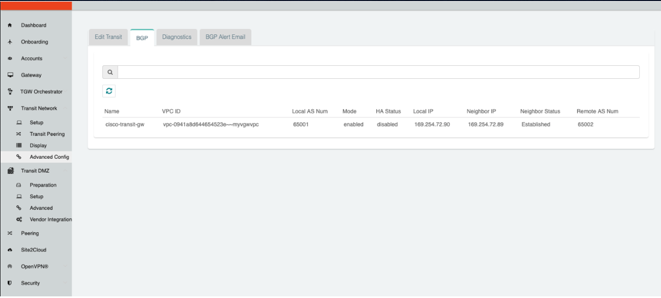Select the cisco-transit-gw table row

coord(125,125)
